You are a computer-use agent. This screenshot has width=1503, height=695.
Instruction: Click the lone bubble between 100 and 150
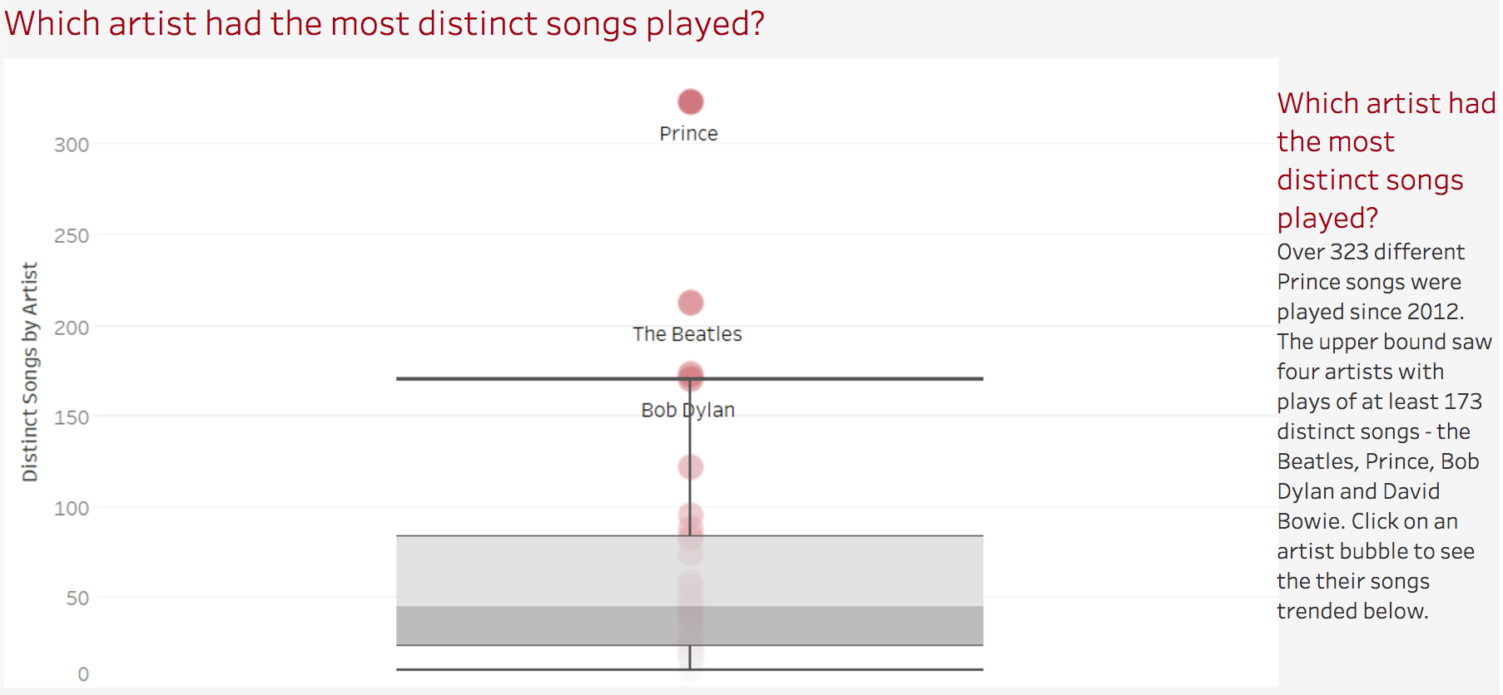690,467
